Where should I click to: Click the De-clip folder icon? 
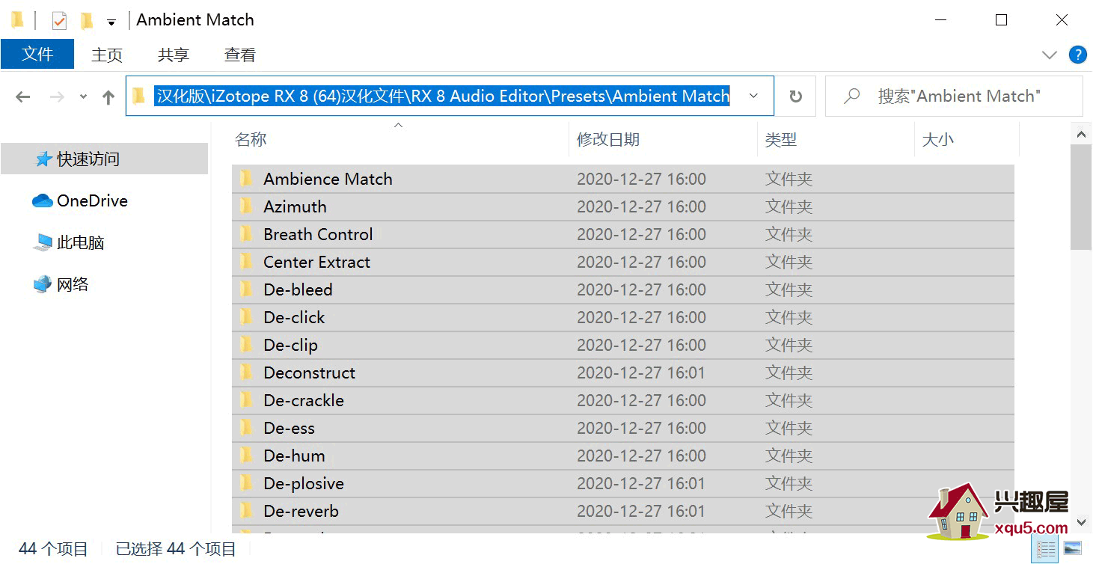coord(246,344)
